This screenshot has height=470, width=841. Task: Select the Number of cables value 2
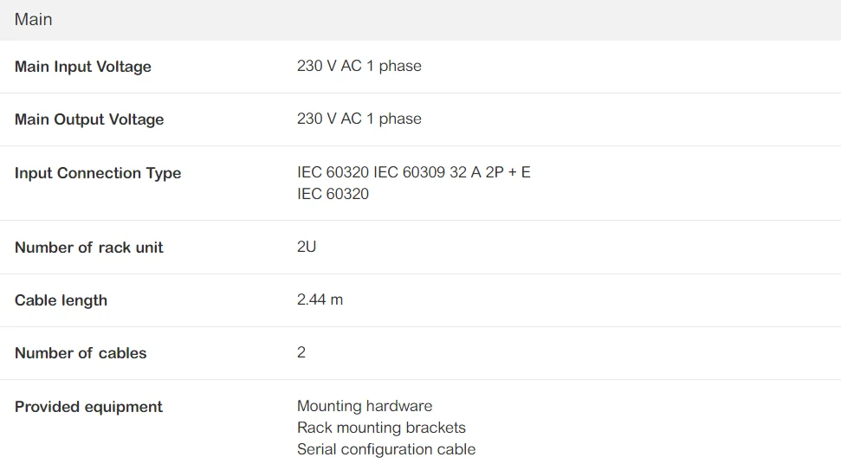pyautogui.click(x=301, y=352)
